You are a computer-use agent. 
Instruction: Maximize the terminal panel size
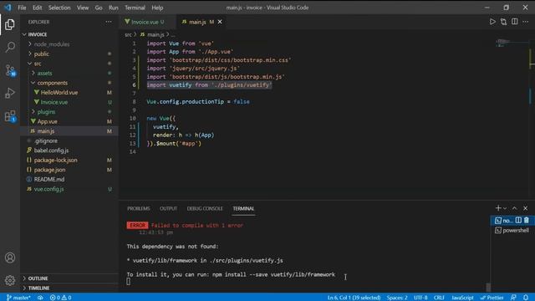pyautogui.click(x=515, y=208)
